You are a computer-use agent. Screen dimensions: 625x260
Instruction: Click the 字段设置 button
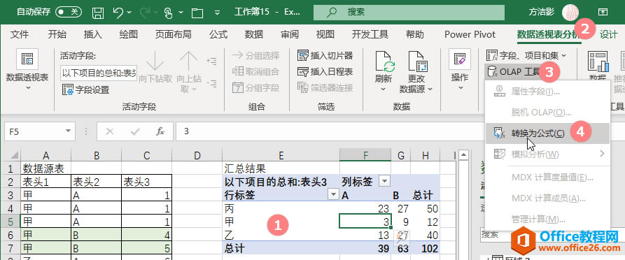point(85,89)
